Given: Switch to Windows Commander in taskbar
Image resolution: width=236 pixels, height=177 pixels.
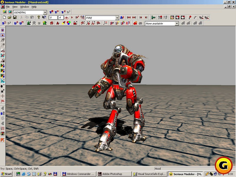Looking at the screenshot, I should [x=78, y=174].
